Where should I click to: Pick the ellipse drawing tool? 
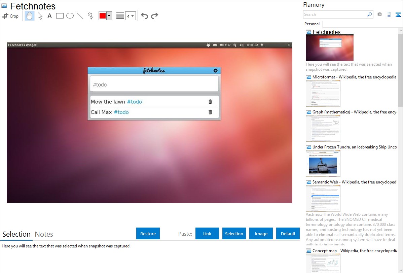(x=70, y=16)
